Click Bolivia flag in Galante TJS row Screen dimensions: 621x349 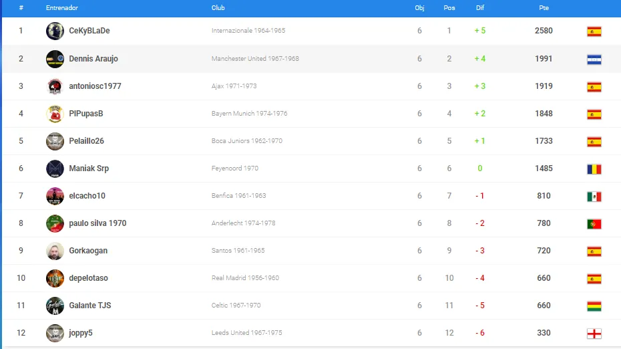tap(594, 306)
